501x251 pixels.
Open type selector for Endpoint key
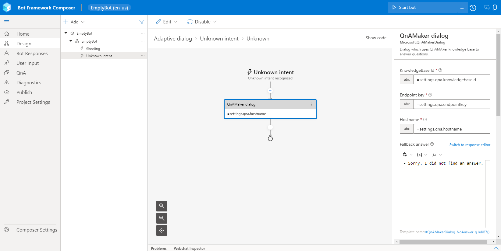(x=407, y=104)
